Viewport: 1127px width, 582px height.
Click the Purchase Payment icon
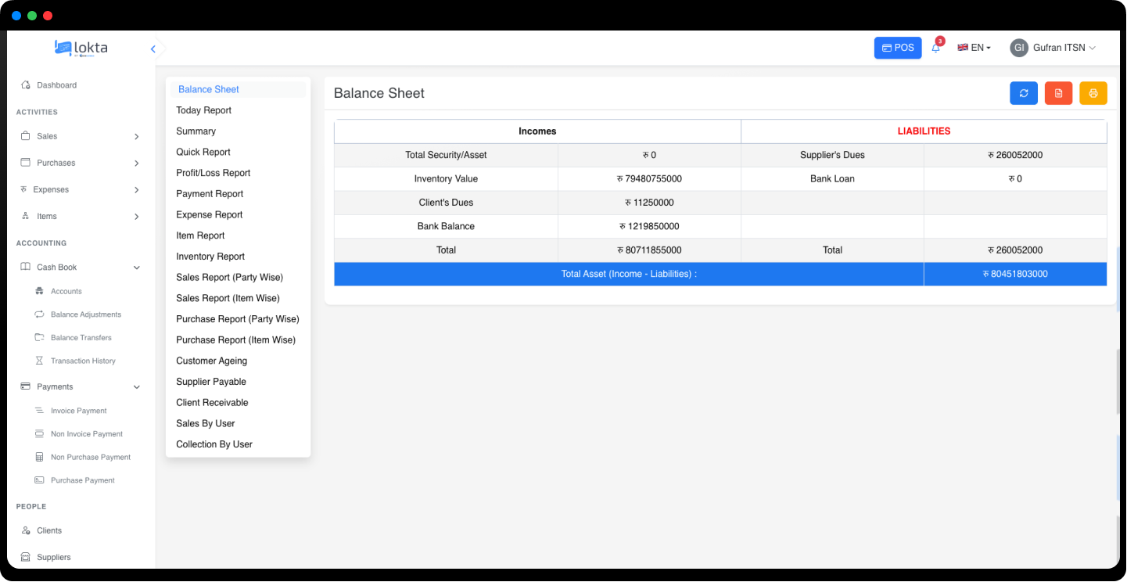40,480
